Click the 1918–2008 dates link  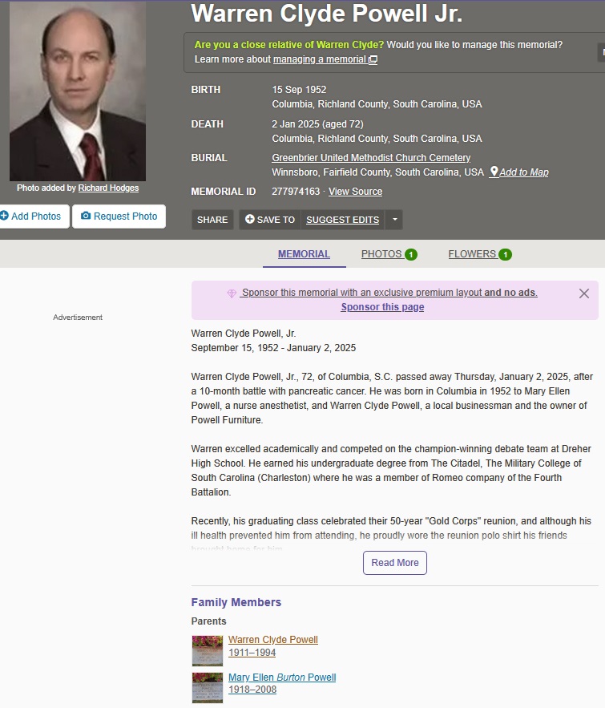252,690
